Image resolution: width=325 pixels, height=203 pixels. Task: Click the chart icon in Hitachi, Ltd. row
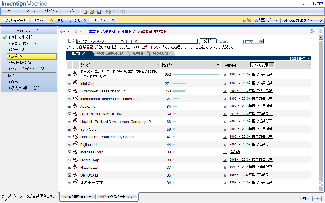225,167
